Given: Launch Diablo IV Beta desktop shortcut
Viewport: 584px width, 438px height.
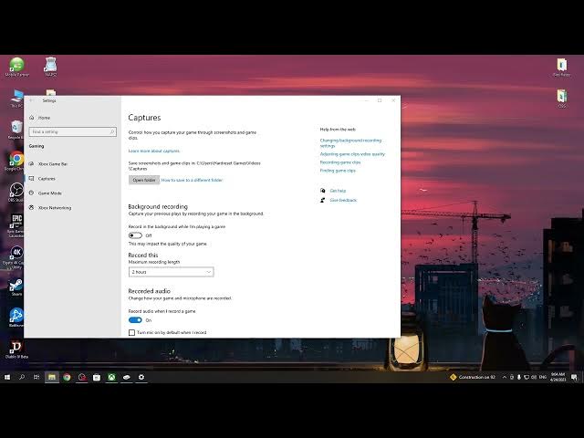Looking at the screenshot, I should click(16, 349).
